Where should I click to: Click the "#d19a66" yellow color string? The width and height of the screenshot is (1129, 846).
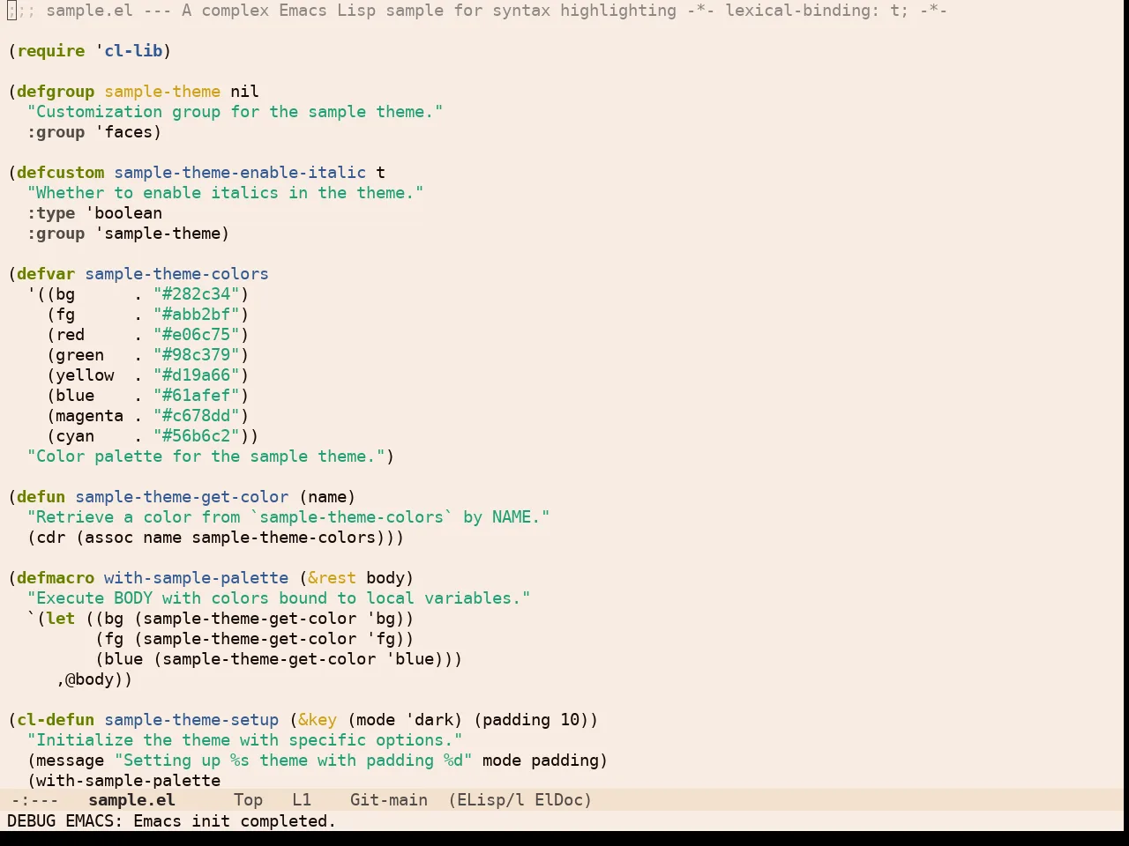pyautogui.click(x=197, y=375)
